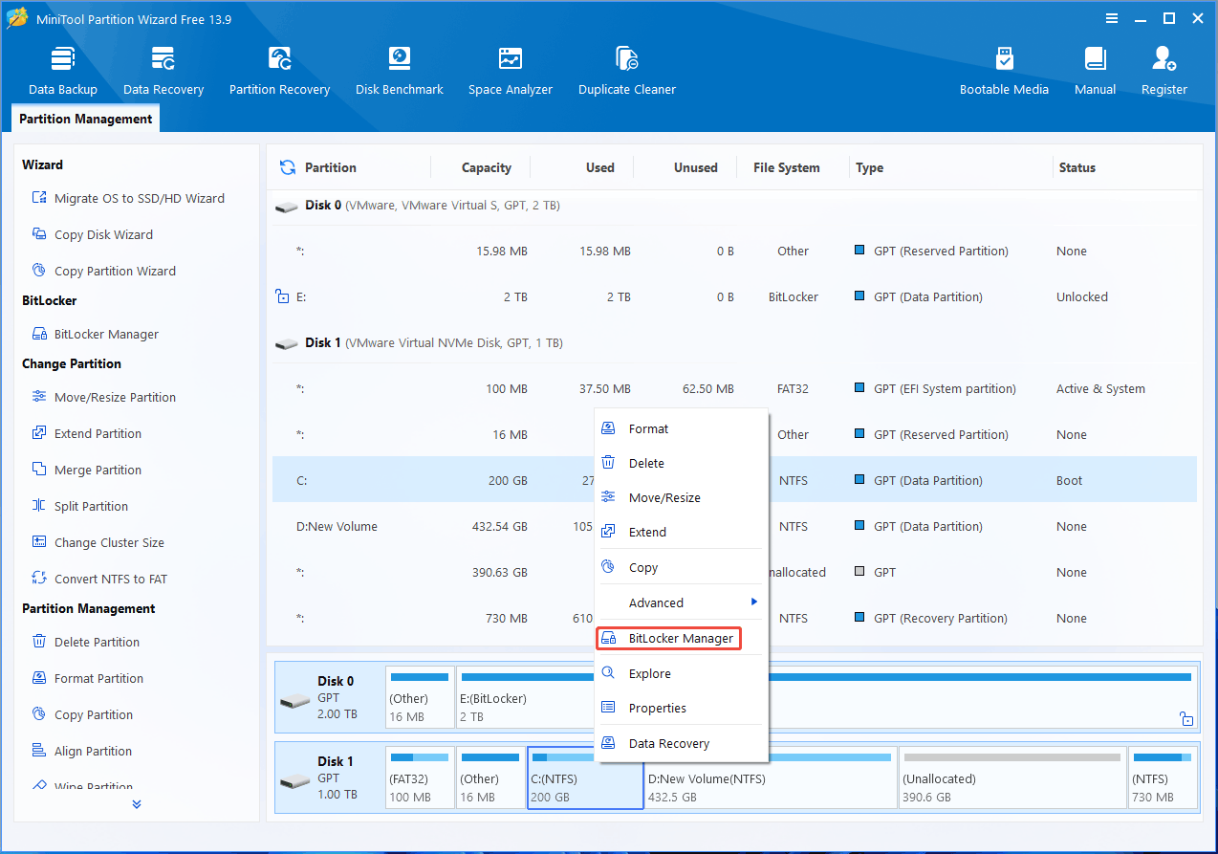Viewport: 1218px width, 854px height.
Task: Select (NTFS) 730 MB block in disk map
Action: click(1164, 777)
